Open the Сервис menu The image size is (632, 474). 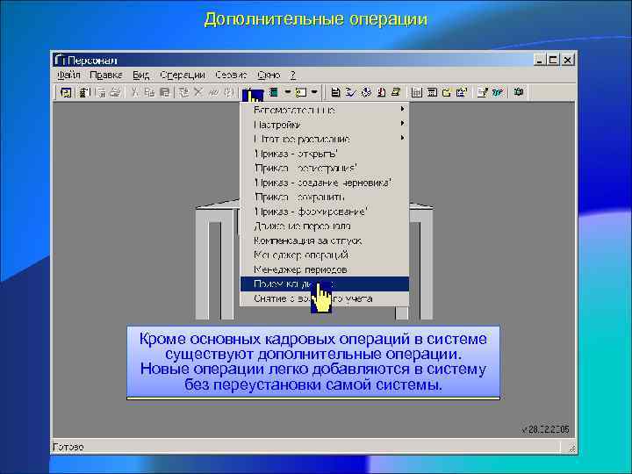point(231,75)
